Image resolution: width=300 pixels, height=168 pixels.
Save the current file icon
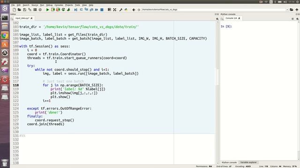[x=24, y=9]
